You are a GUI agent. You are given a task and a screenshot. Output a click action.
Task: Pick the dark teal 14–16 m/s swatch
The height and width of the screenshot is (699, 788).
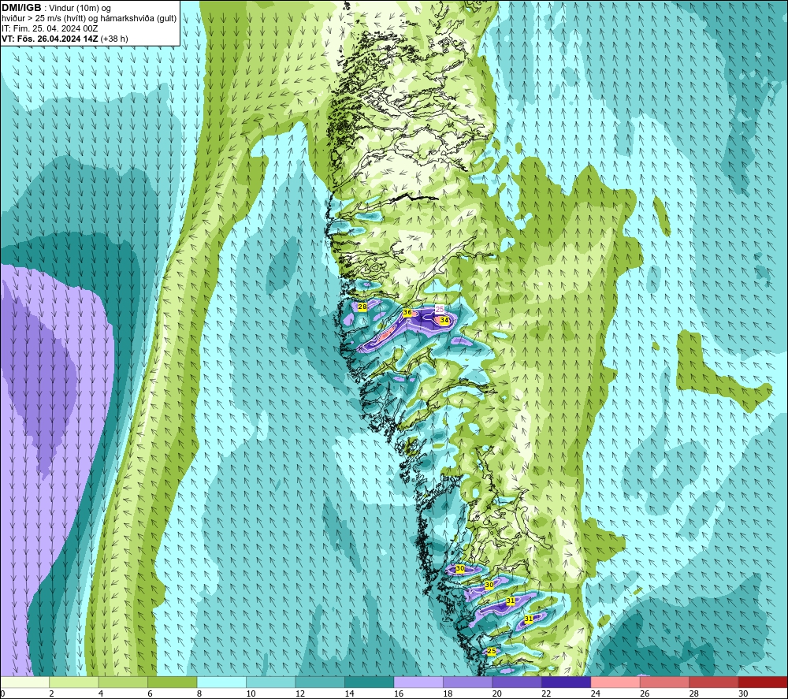pos(370,682)
